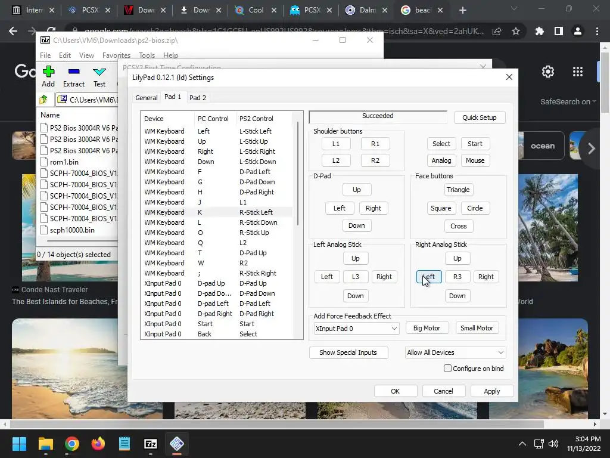Open Windows Start menu
610x458 pixels.
pos(19,444)
